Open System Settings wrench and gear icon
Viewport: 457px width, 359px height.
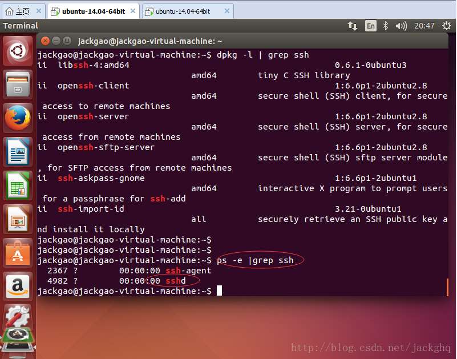(18, 316)
